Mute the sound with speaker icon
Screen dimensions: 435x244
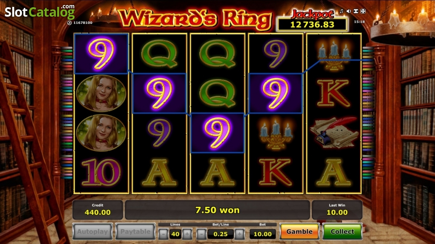(x=349, y=12)
